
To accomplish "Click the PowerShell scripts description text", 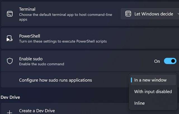I will [x=63, y=41].
